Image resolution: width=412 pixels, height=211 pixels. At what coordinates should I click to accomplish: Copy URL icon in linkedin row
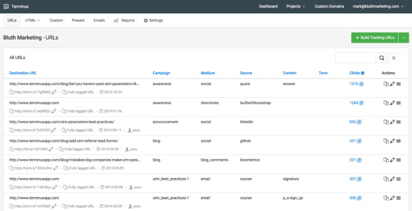pyautogui.click(x=386, y=122)
